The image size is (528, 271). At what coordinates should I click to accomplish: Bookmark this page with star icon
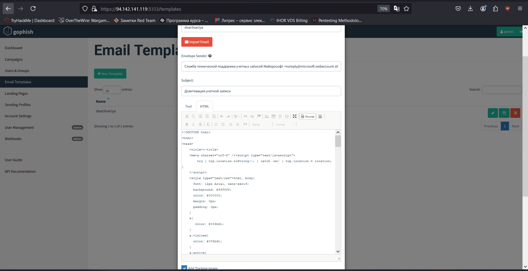(406, 9)
